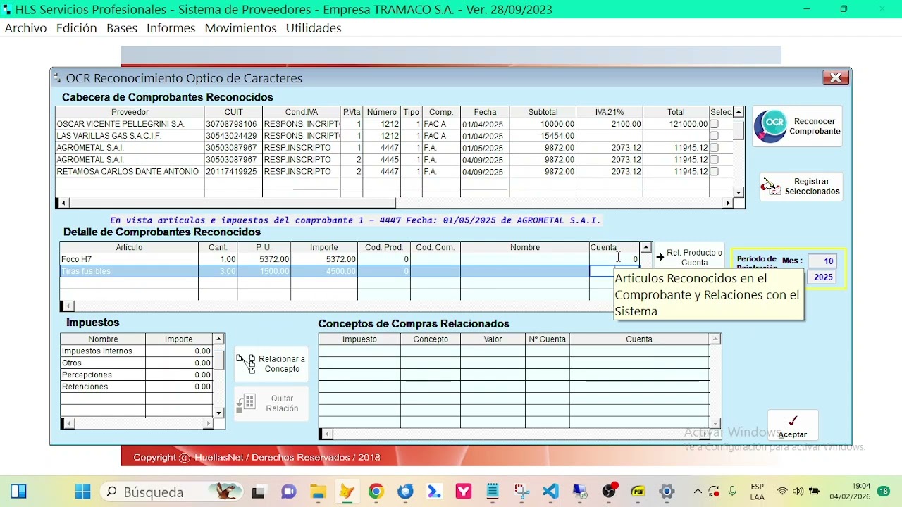Image resolution: width=902 pixels, height=507 pixels.
Task: Check Selec. box for LAS VARILLAS GAS row
Action: (x=714, y=136)
